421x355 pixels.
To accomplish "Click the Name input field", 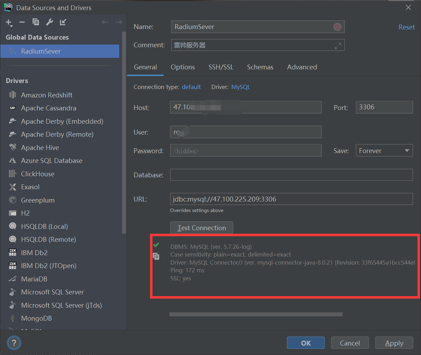I will click(x=258, y=27).
